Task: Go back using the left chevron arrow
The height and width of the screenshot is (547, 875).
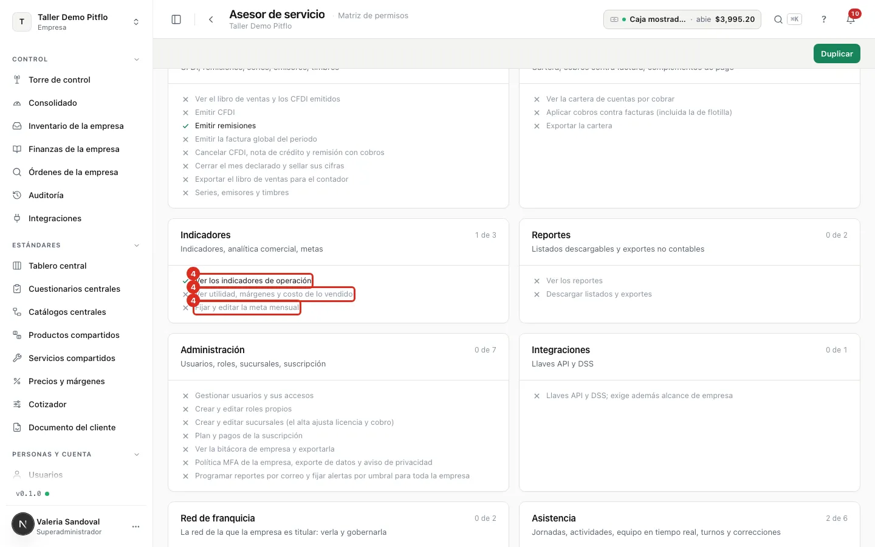Action: coord(211,19)
